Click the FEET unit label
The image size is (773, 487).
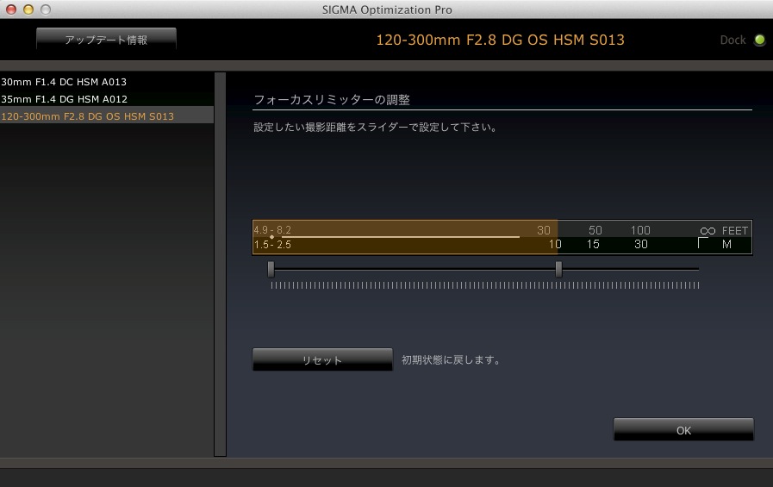click(734, 231)
